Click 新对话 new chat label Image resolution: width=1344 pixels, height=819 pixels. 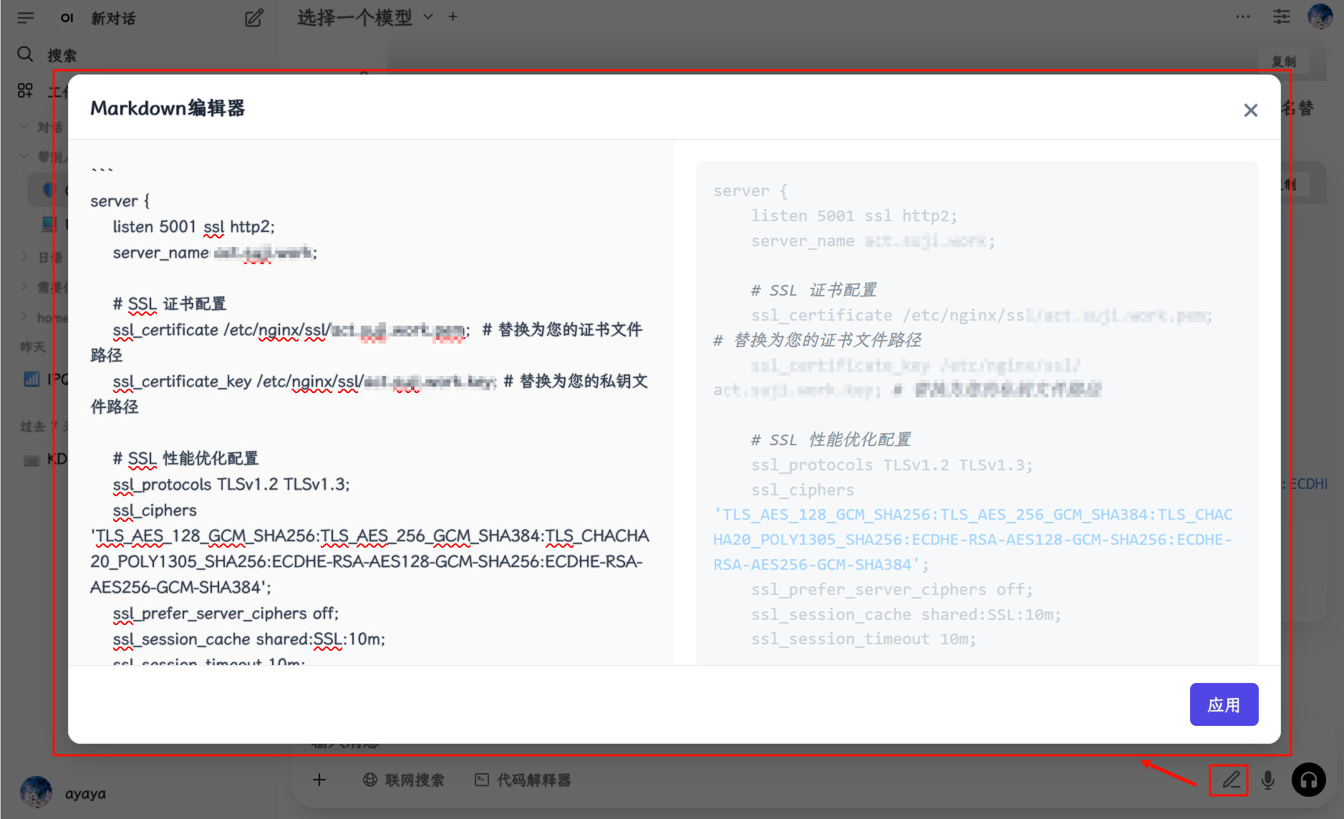(113, 18)
